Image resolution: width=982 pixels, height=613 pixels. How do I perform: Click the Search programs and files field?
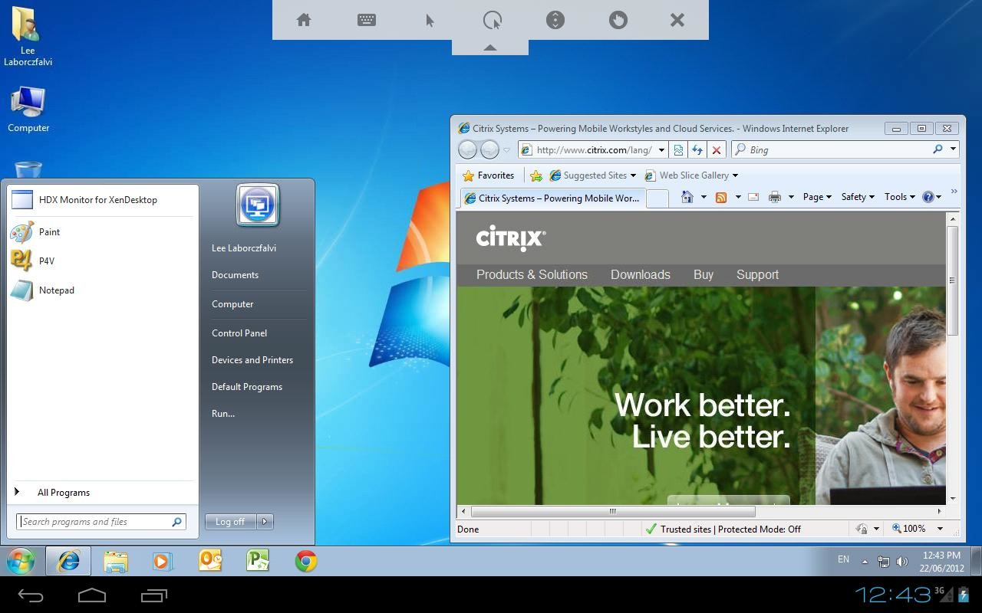(x=101, y=522)
